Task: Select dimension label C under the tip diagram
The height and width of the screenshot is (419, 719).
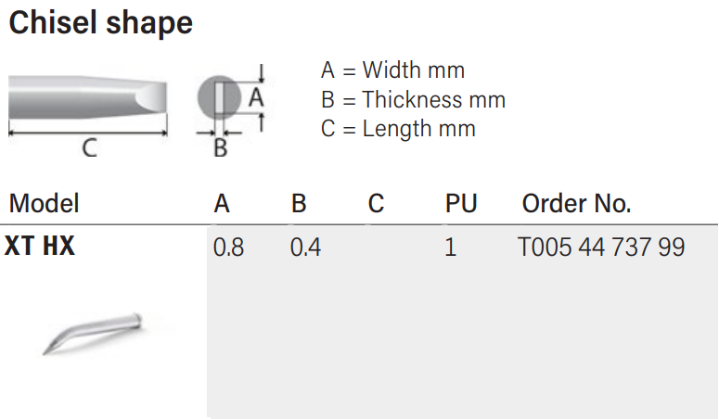Action: click(x=89, y=147)
